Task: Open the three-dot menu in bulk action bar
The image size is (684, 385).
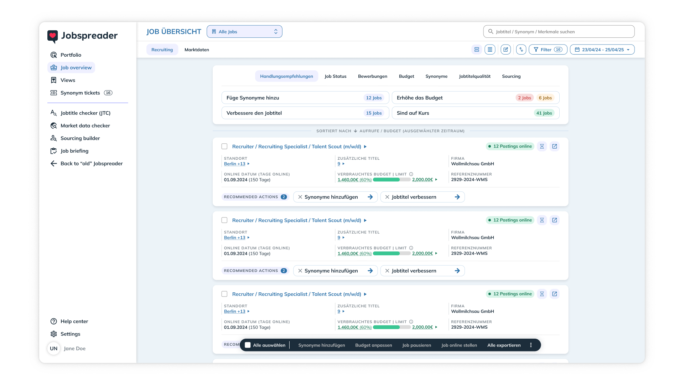Action: (531, 345)
